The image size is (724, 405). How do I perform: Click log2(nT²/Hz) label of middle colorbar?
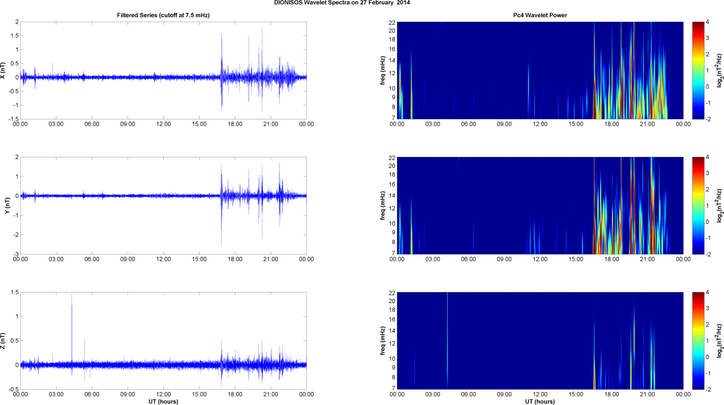720,205
